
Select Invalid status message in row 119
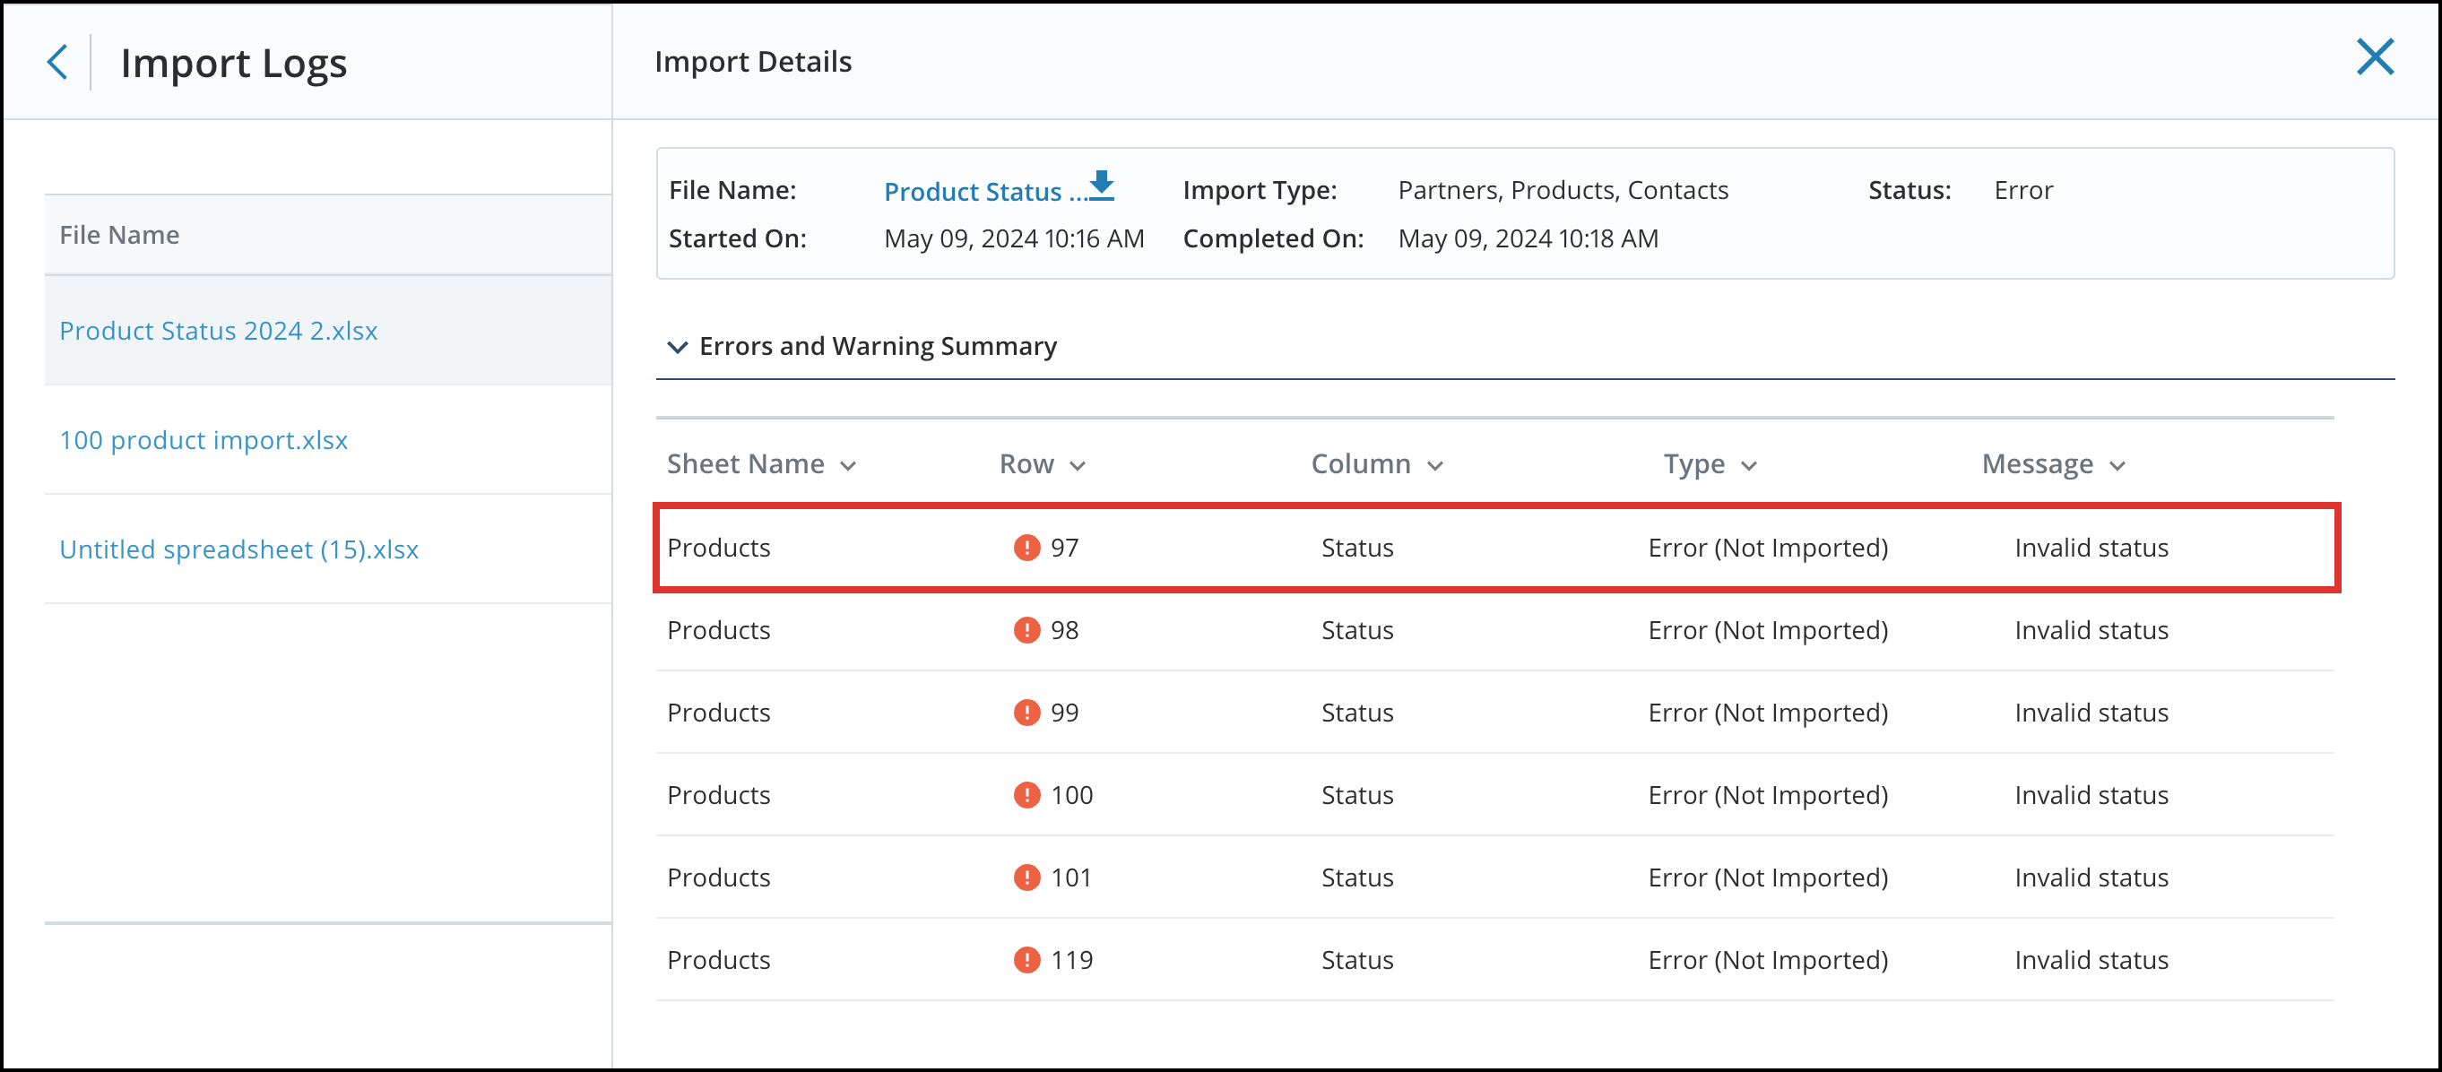click(x=2091, y=959)
